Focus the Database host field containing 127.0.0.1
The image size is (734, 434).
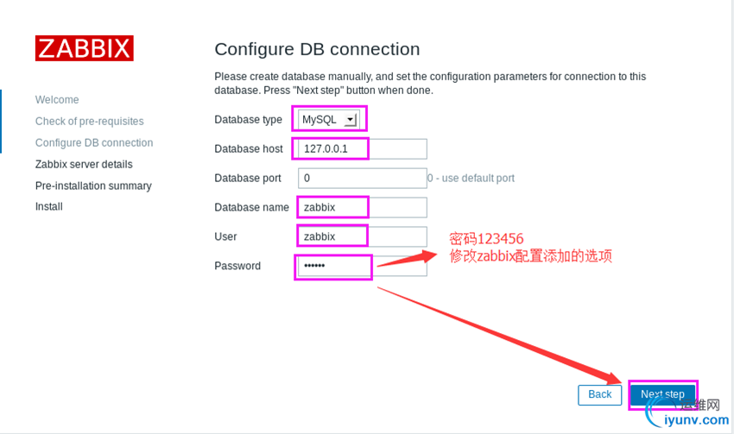point(363,149)
